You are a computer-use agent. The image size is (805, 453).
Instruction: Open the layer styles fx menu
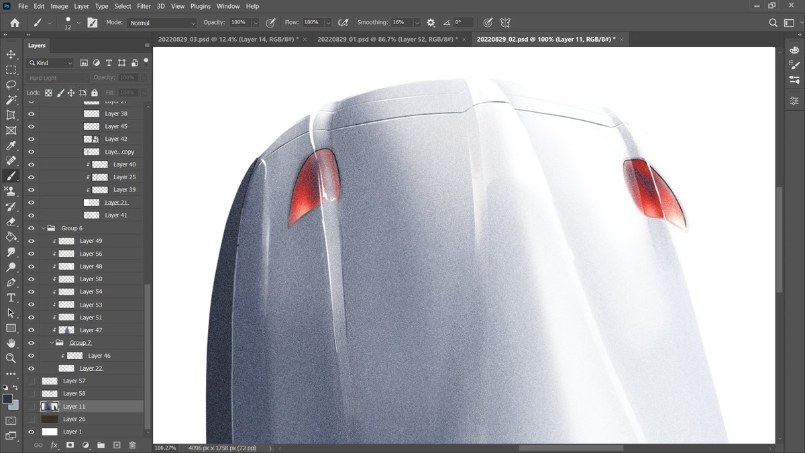click(54, 445)
